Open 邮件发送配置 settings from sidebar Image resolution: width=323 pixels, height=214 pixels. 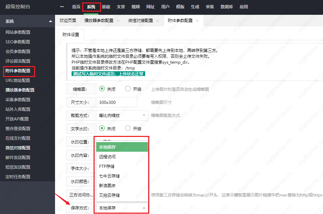pyautogui.click(x=19, y=158)
